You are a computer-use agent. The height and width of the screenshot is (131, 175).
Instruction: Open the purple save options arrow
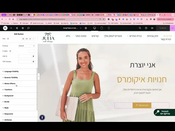tap(172, 28)
